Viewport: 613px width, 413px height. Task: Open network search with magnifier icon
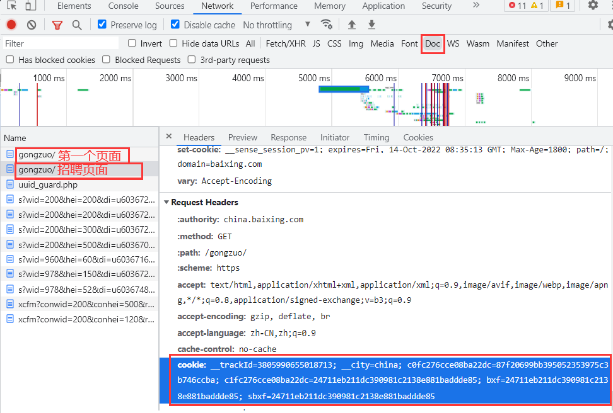click(77, 25)
